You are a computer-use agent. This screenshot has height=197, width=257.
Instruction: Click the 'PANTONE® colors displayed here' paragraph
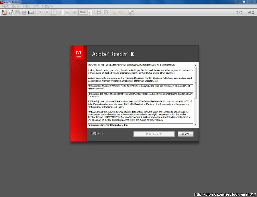pyautogui.click(x=140, y=104)
